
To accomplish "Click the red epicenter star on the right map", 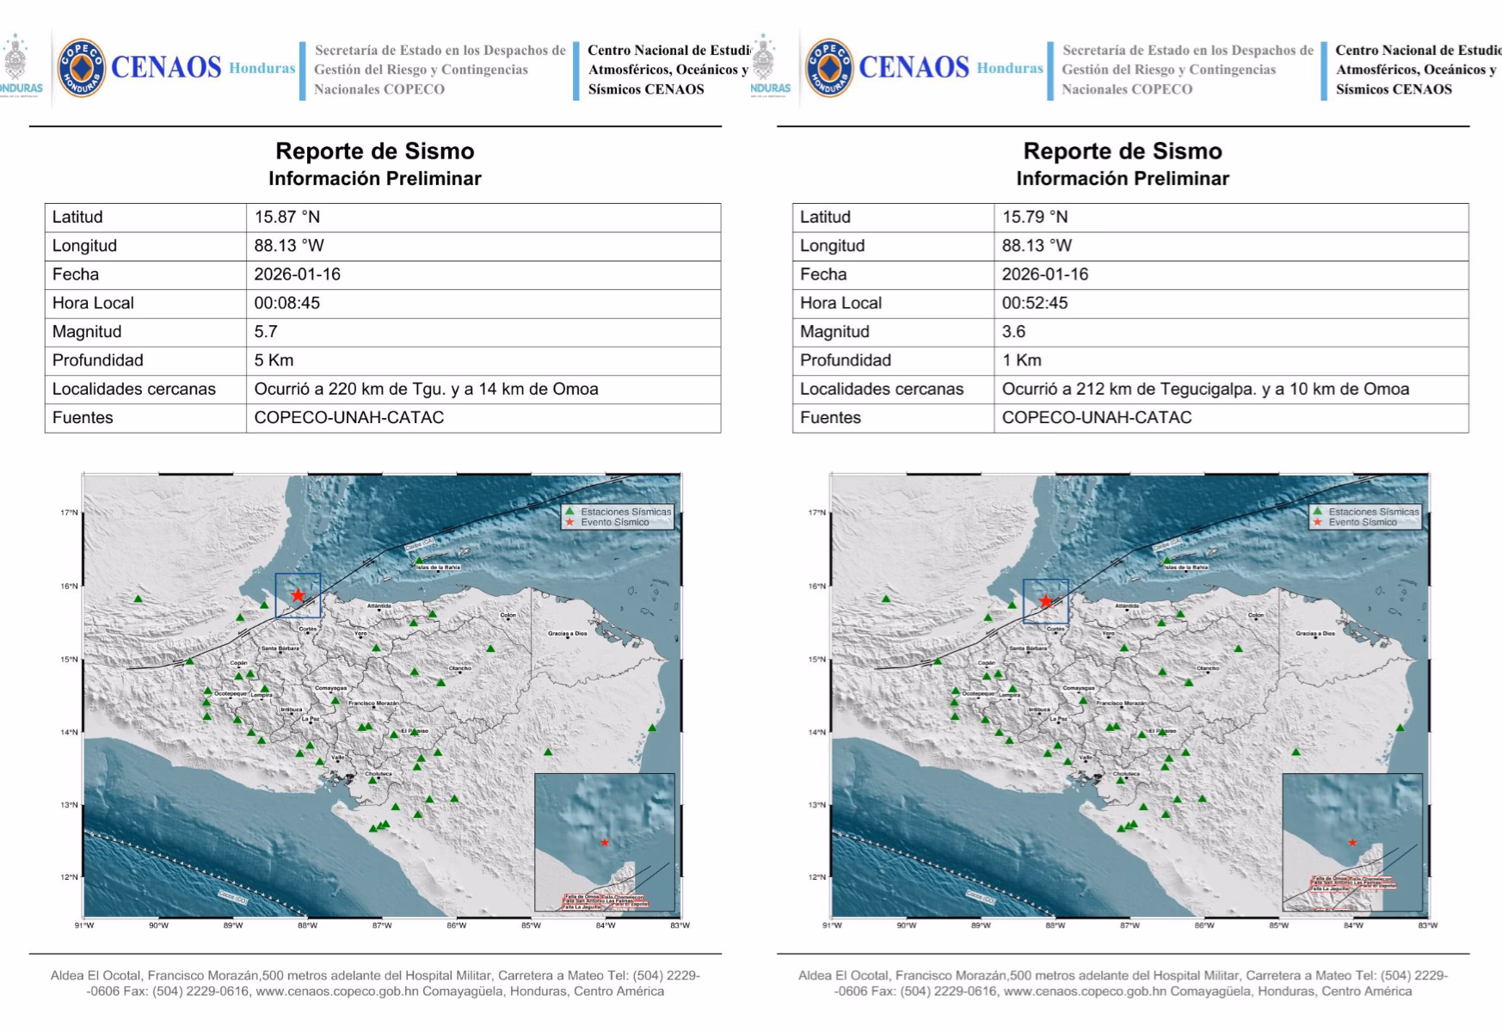I will tap(1045, 600).
